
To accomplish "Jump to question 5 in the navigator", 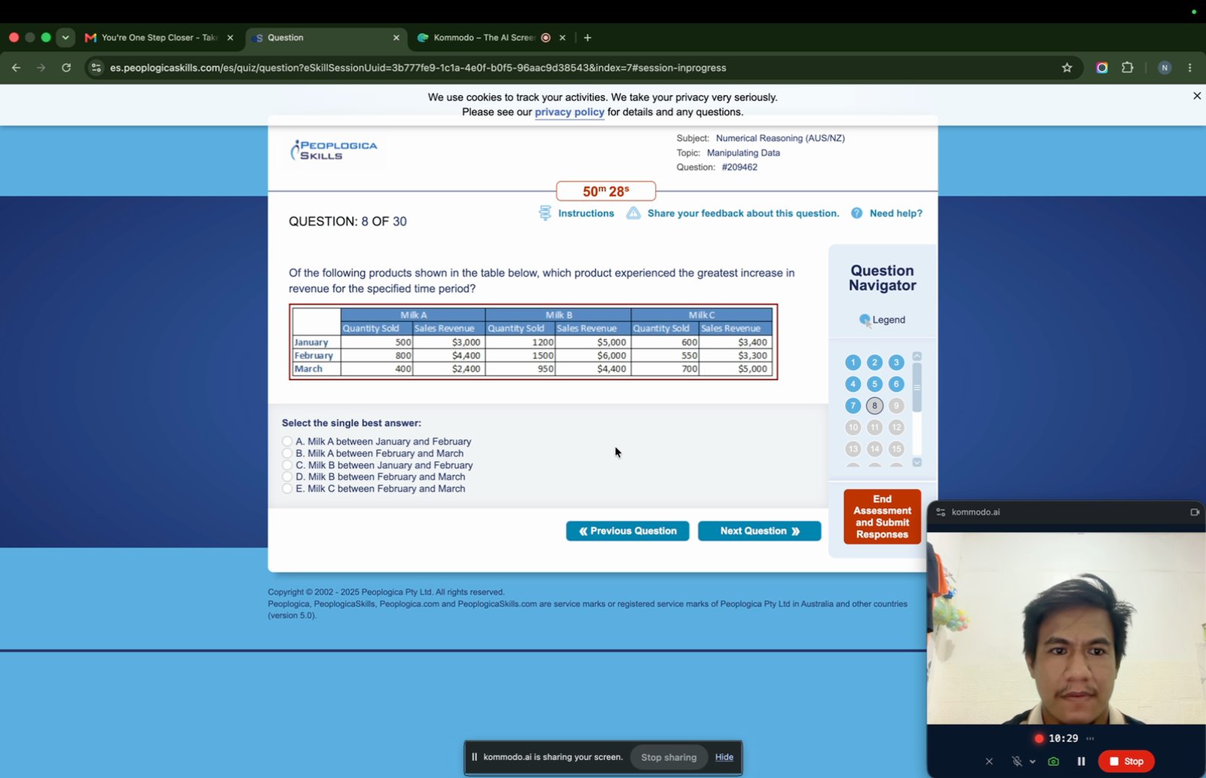I will click(x=874, y=384).
